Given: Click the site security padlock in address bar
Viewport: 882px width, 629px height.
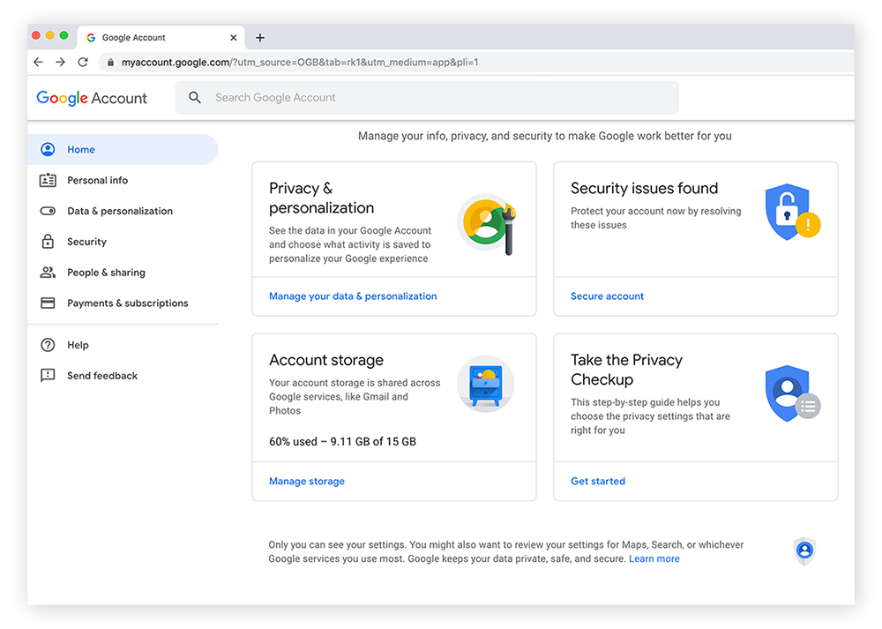Looking at the screenshot, I should tap(110, 63).
